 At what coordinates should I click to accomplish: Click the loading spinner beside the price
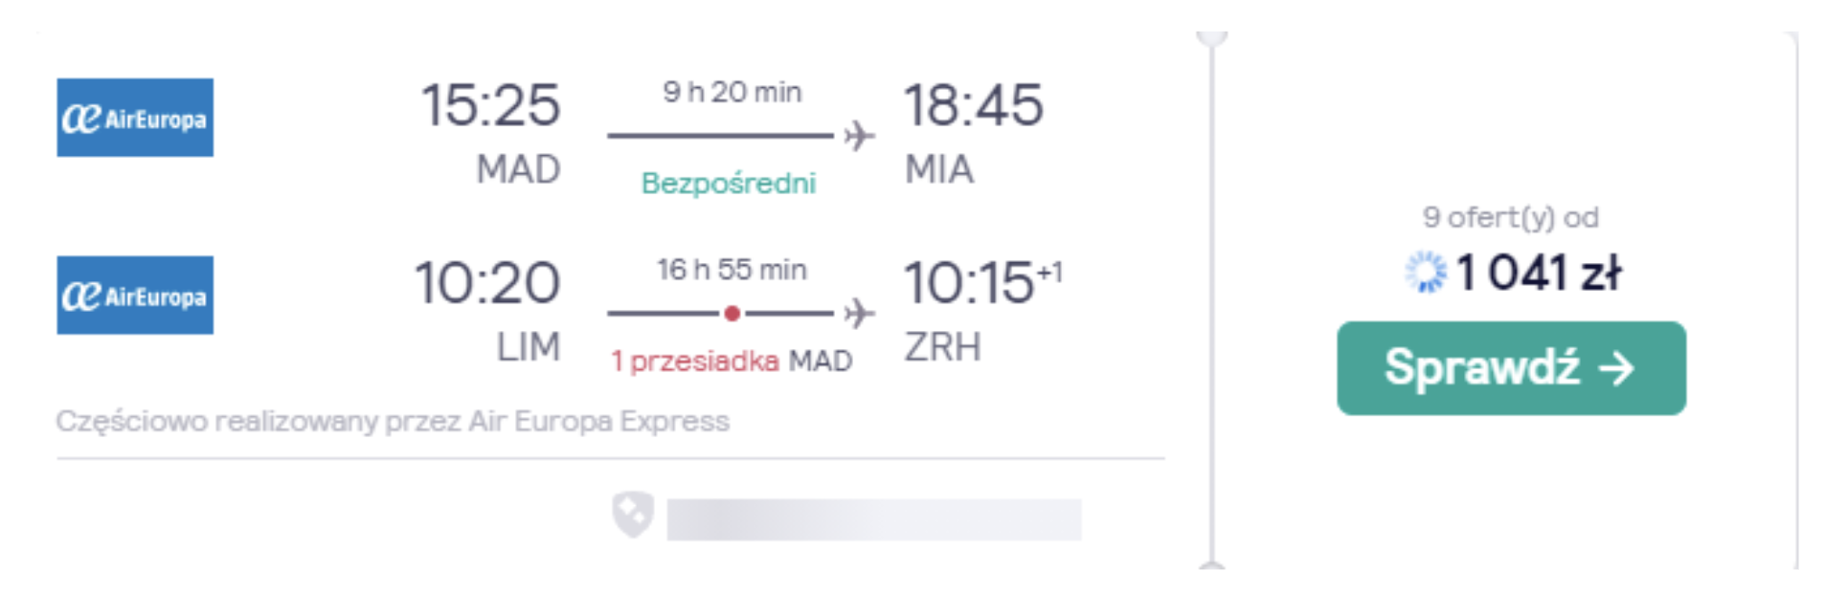click(1426, 273)
